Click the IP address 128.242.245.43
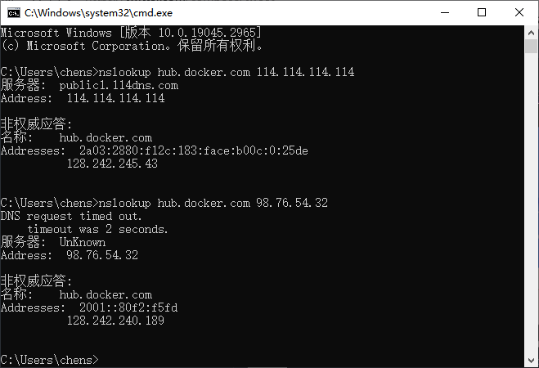This screenshot has width=539, height=368. click(112, 164)
